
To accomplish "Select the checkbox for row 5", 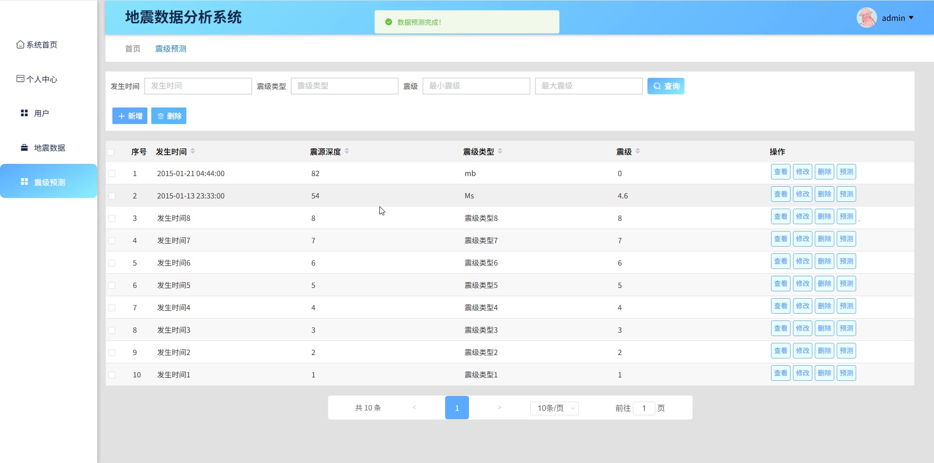I will tap(112, 263).
